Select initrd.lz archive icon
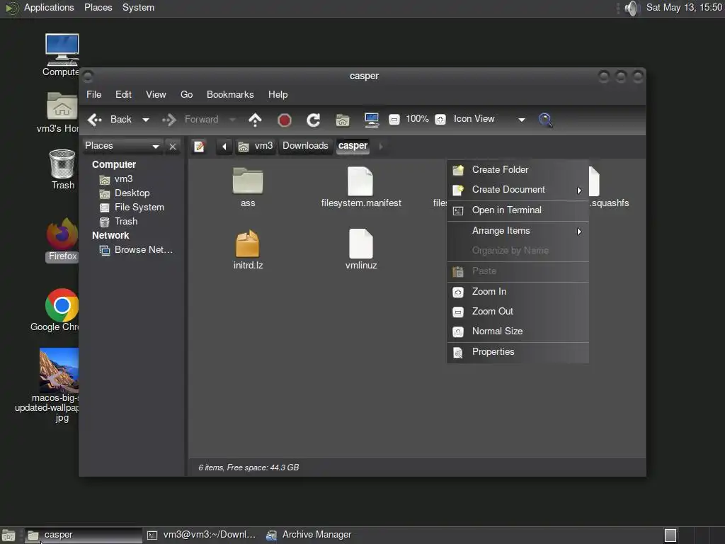Image resolution: width=725 pixels, height=544 pixels. [x=247, y=244]
